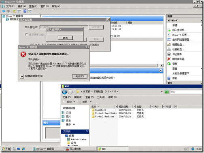This screenshot has height=153, width=204.
Task: Toggle the 重复使用旧虚拟机 checkbox in import dialog
Action: [x=27, y=35]
